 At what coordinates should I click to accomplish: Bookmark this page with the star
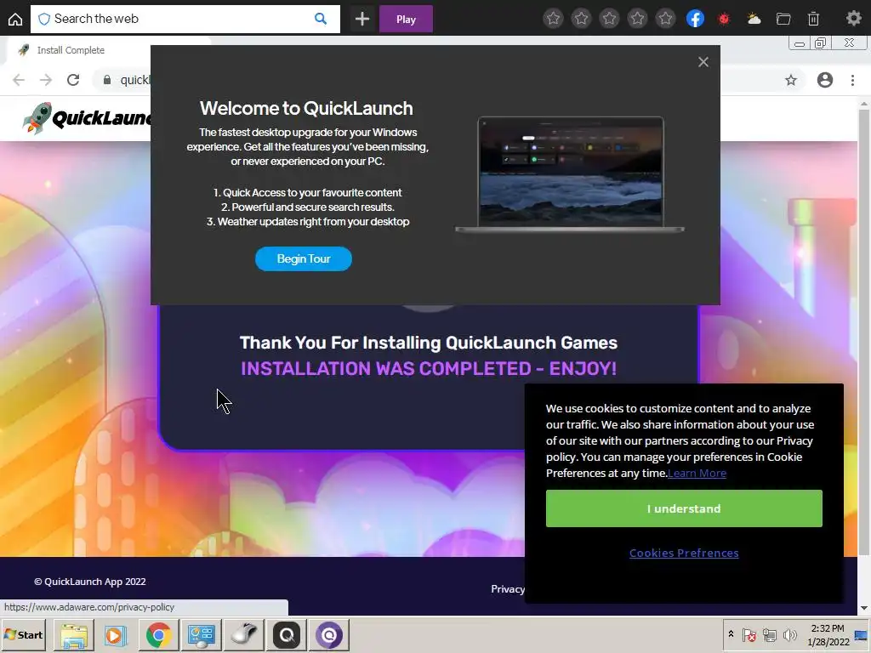pos(791,80)
